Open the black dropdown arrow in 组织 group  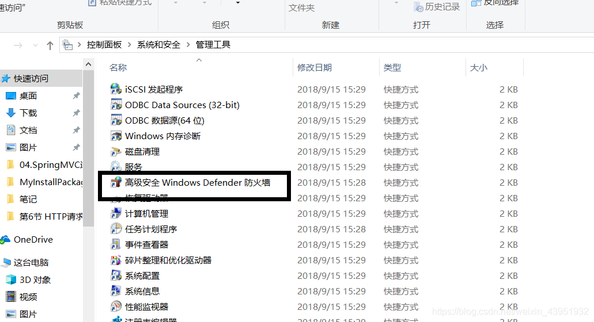coord(237,3)
